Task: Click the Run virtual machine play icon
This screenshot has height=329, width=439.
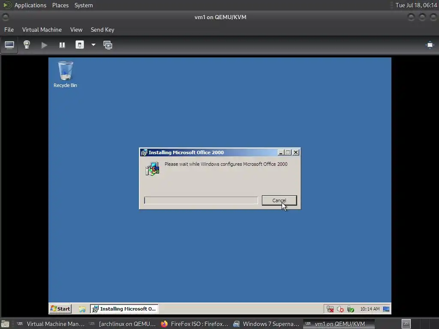Action: (44, 45)
